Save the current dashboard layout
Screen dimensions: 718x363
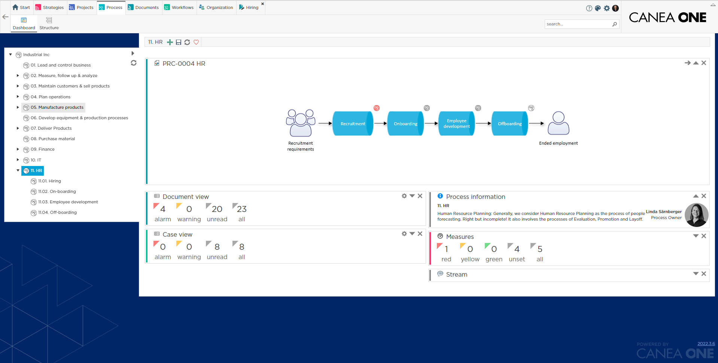(x=179, y=42)
